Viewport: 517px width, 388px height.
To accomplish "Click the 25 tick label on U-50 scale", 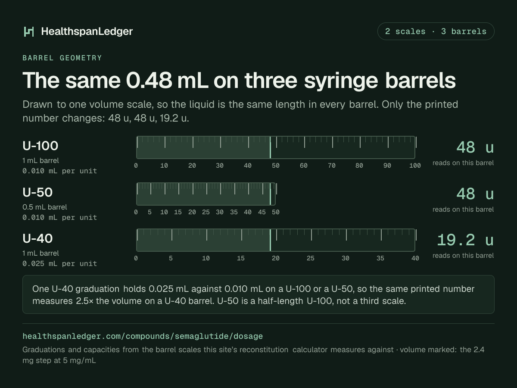I will 206,212.
